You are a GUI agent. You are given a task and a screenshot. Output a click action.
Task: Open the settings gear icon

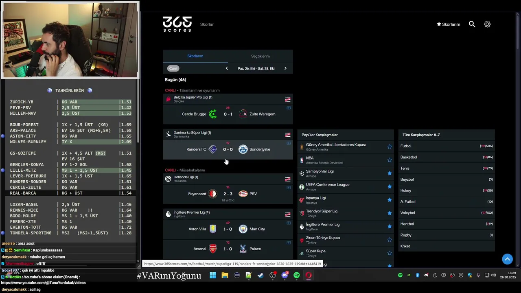(487, 24)
